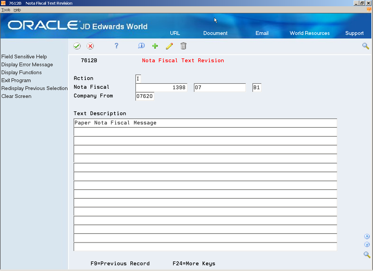Click the Company From field

pos(145,96)
